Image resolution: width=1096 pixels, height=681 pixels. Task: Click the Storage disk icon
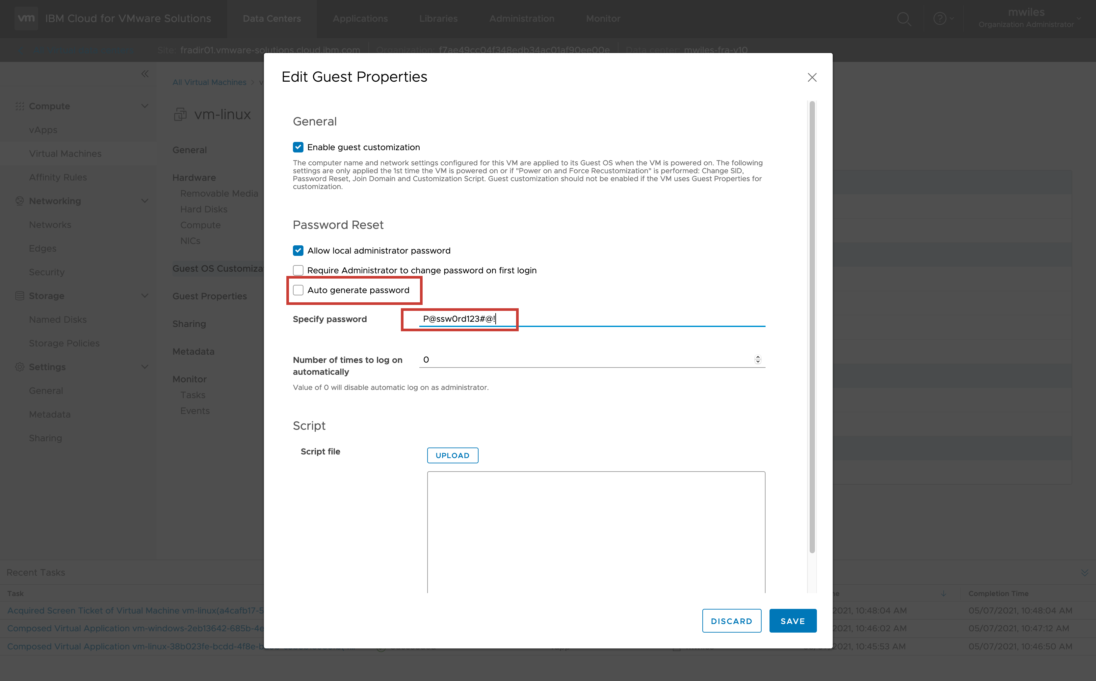[19, 296]
